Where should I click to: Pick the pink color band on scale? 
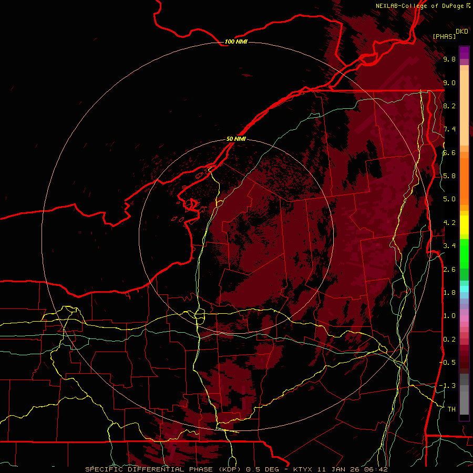tap(464, 318)
